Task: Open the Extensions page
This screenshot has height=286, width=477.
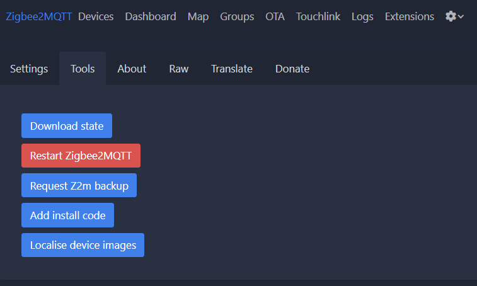Action: click(409, 16)
